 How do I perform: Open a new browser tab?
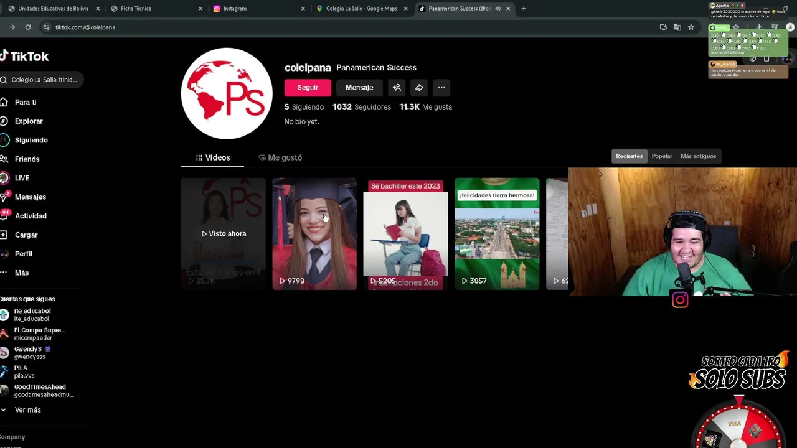pyautogui.click(x=524, y=9)
